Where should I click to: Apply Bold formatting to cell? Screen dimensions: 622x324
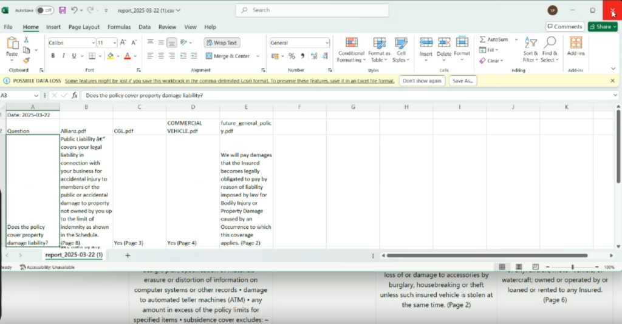pos(53,56)
